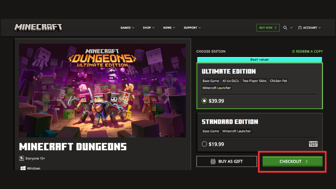The width and height of the screenshot is (336, 189).
Task: Click the Buy Now header button
Action: (x=268, y=28)
